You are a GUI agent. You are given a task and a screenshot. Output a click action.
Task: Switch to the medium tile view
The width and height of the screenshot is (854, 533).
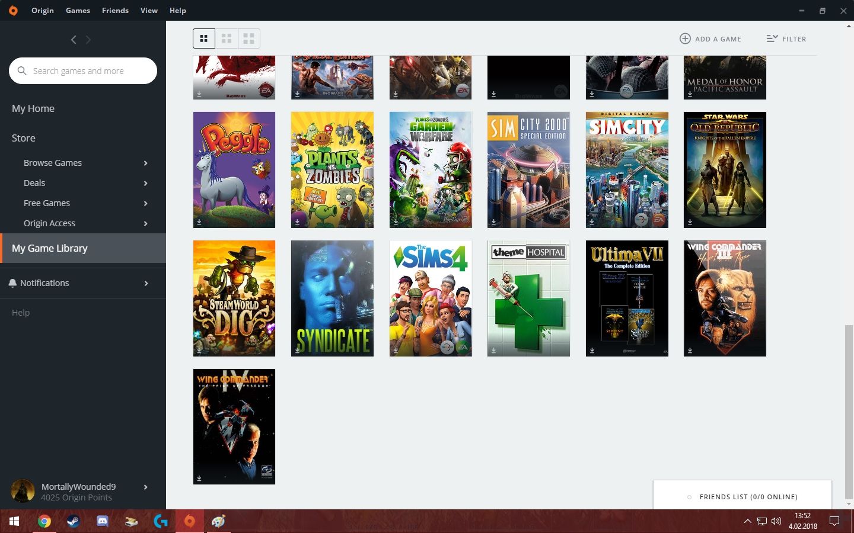point(227,38)
